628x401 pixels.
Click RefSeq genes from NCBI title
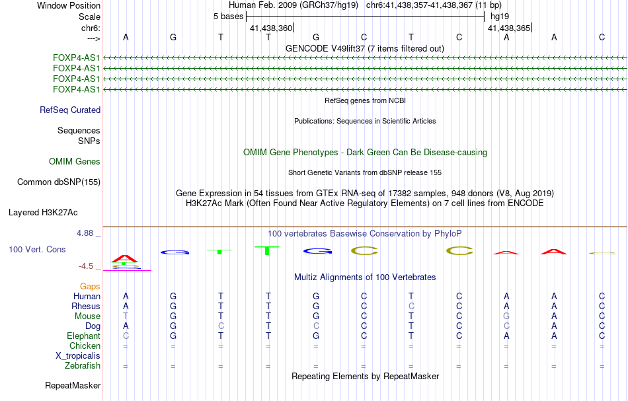(x=365, y=101)
